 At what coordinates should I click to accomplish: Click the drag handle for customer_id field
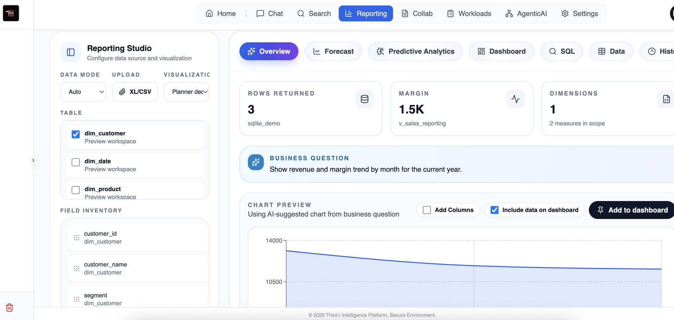(x=76, y=238)
